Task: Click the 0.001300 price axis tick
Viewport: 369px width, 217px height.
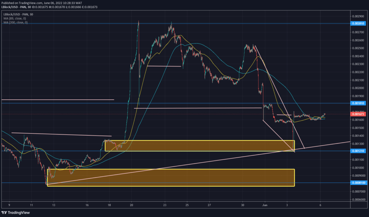Action: click(x=359, y=144)
